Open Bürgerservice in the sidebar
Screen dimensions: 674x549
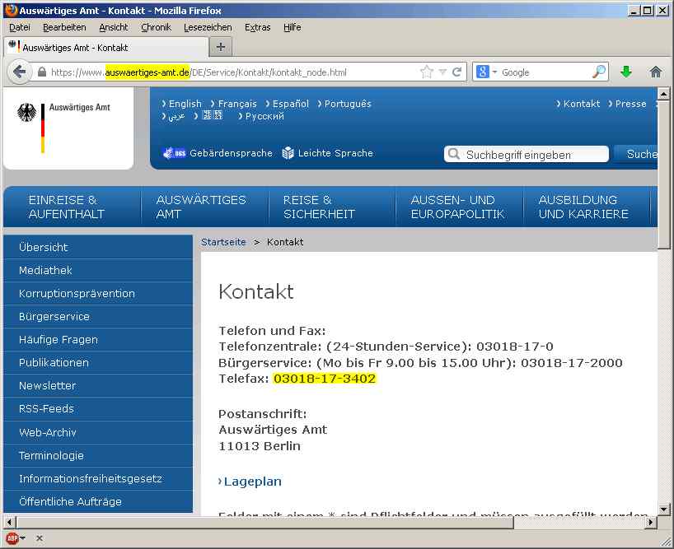tap(98, 316)
